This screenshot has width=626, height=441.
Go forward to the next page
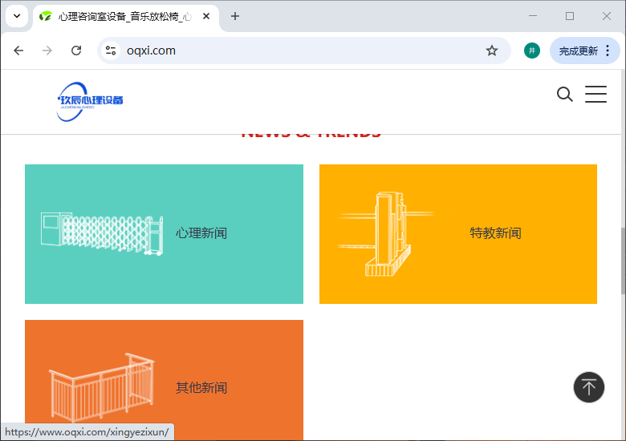[47, 51]
